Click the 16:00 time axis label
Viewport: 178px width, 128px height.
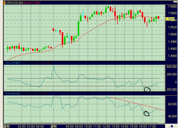click(x=143, y=126)
